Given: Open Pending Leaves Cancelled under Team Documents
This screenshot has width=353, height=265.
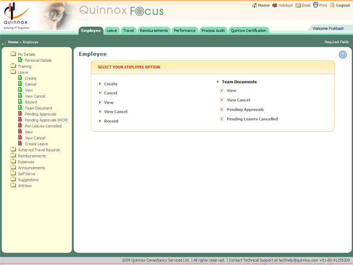Looking at the screenshot, I should pyautogui.click(x=252, y=119).
